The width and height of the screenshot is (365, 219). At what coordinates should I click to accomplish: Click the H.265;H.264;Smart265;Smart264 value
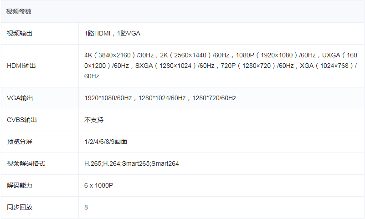point(132,163)
